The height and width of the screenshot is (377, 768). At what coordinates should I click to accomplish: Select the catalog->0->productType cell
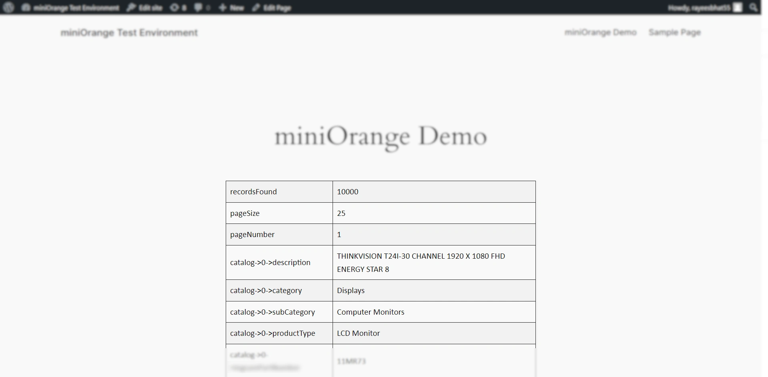click(279, 333)
